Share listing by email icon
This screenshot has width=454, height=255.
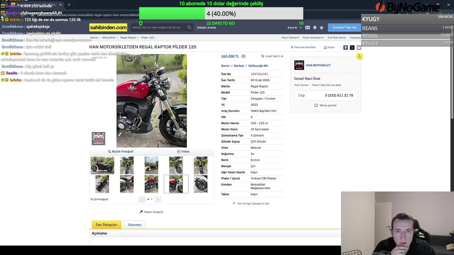coord(359,47)
